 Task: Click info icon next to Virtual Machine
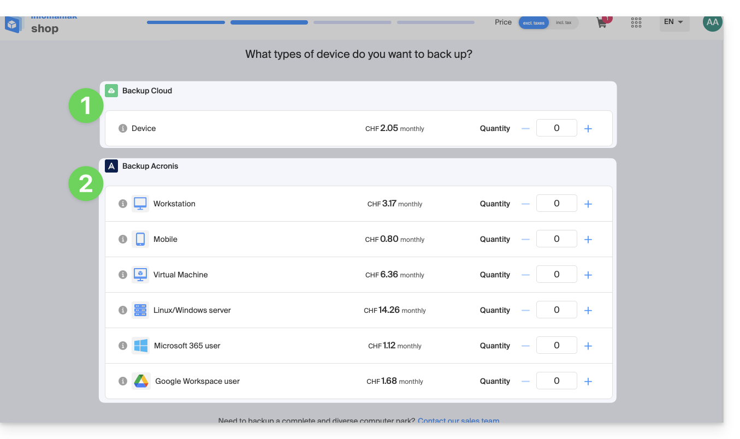coord(123,275)
